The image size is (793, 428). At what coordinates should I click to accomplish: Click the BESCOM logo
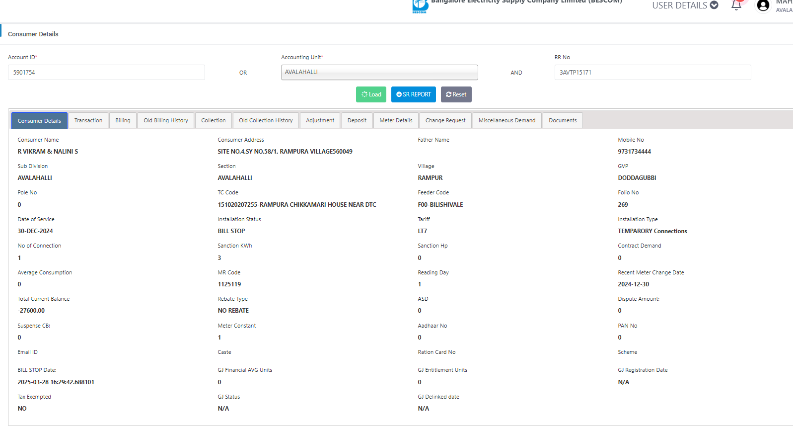(x=420, y=6)
